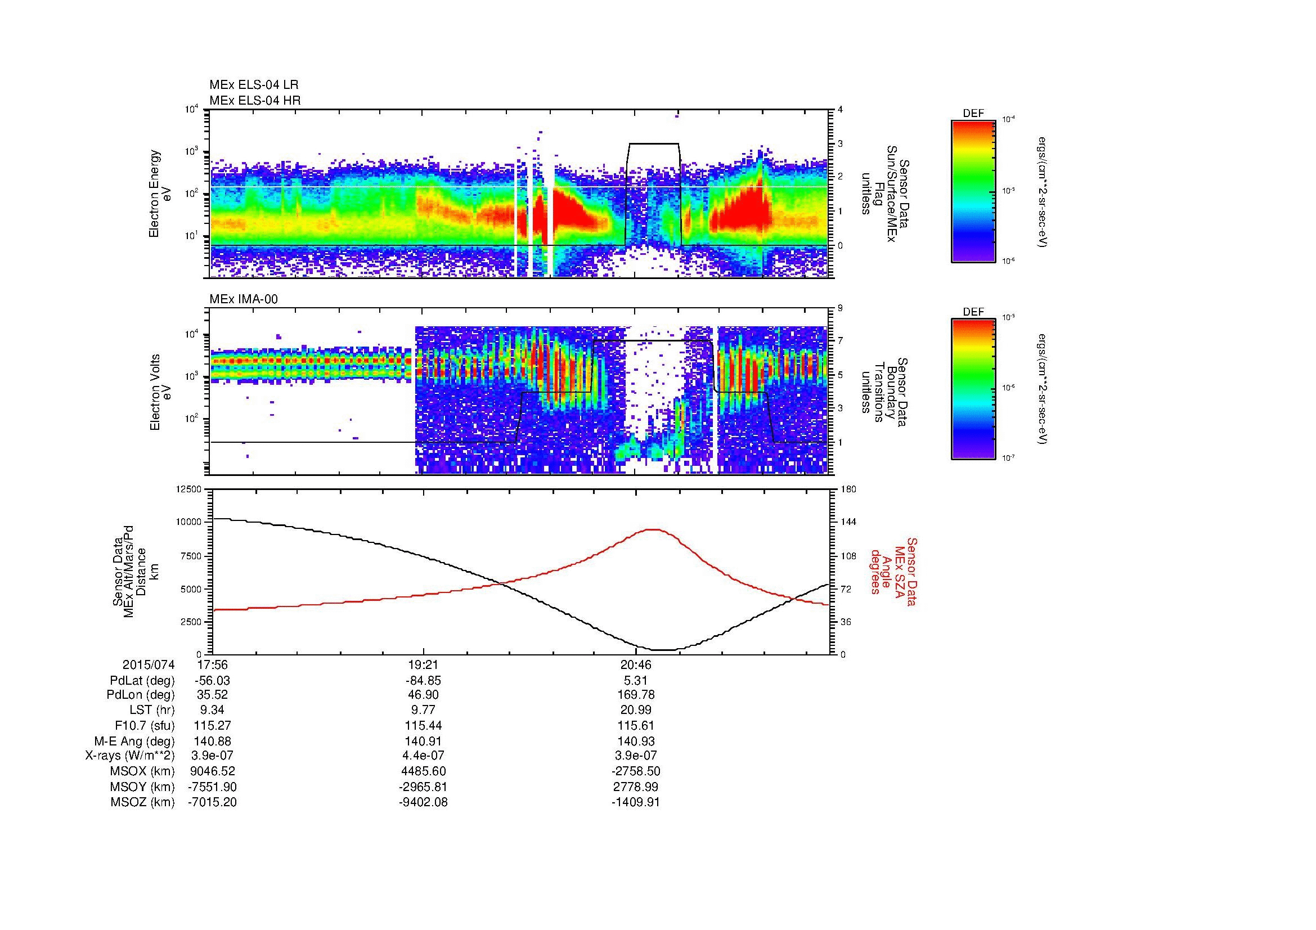Click the MSOX value '4485.60'

[x=424, y=771]
